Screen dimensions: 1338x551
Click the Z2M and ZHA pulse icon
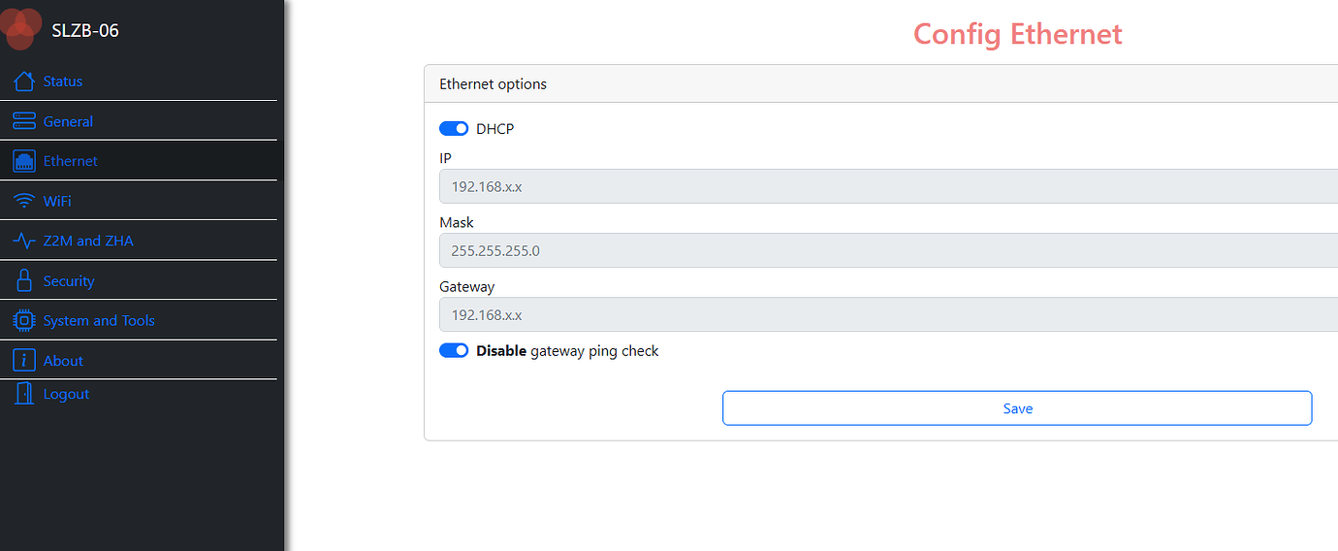(24, 241)
